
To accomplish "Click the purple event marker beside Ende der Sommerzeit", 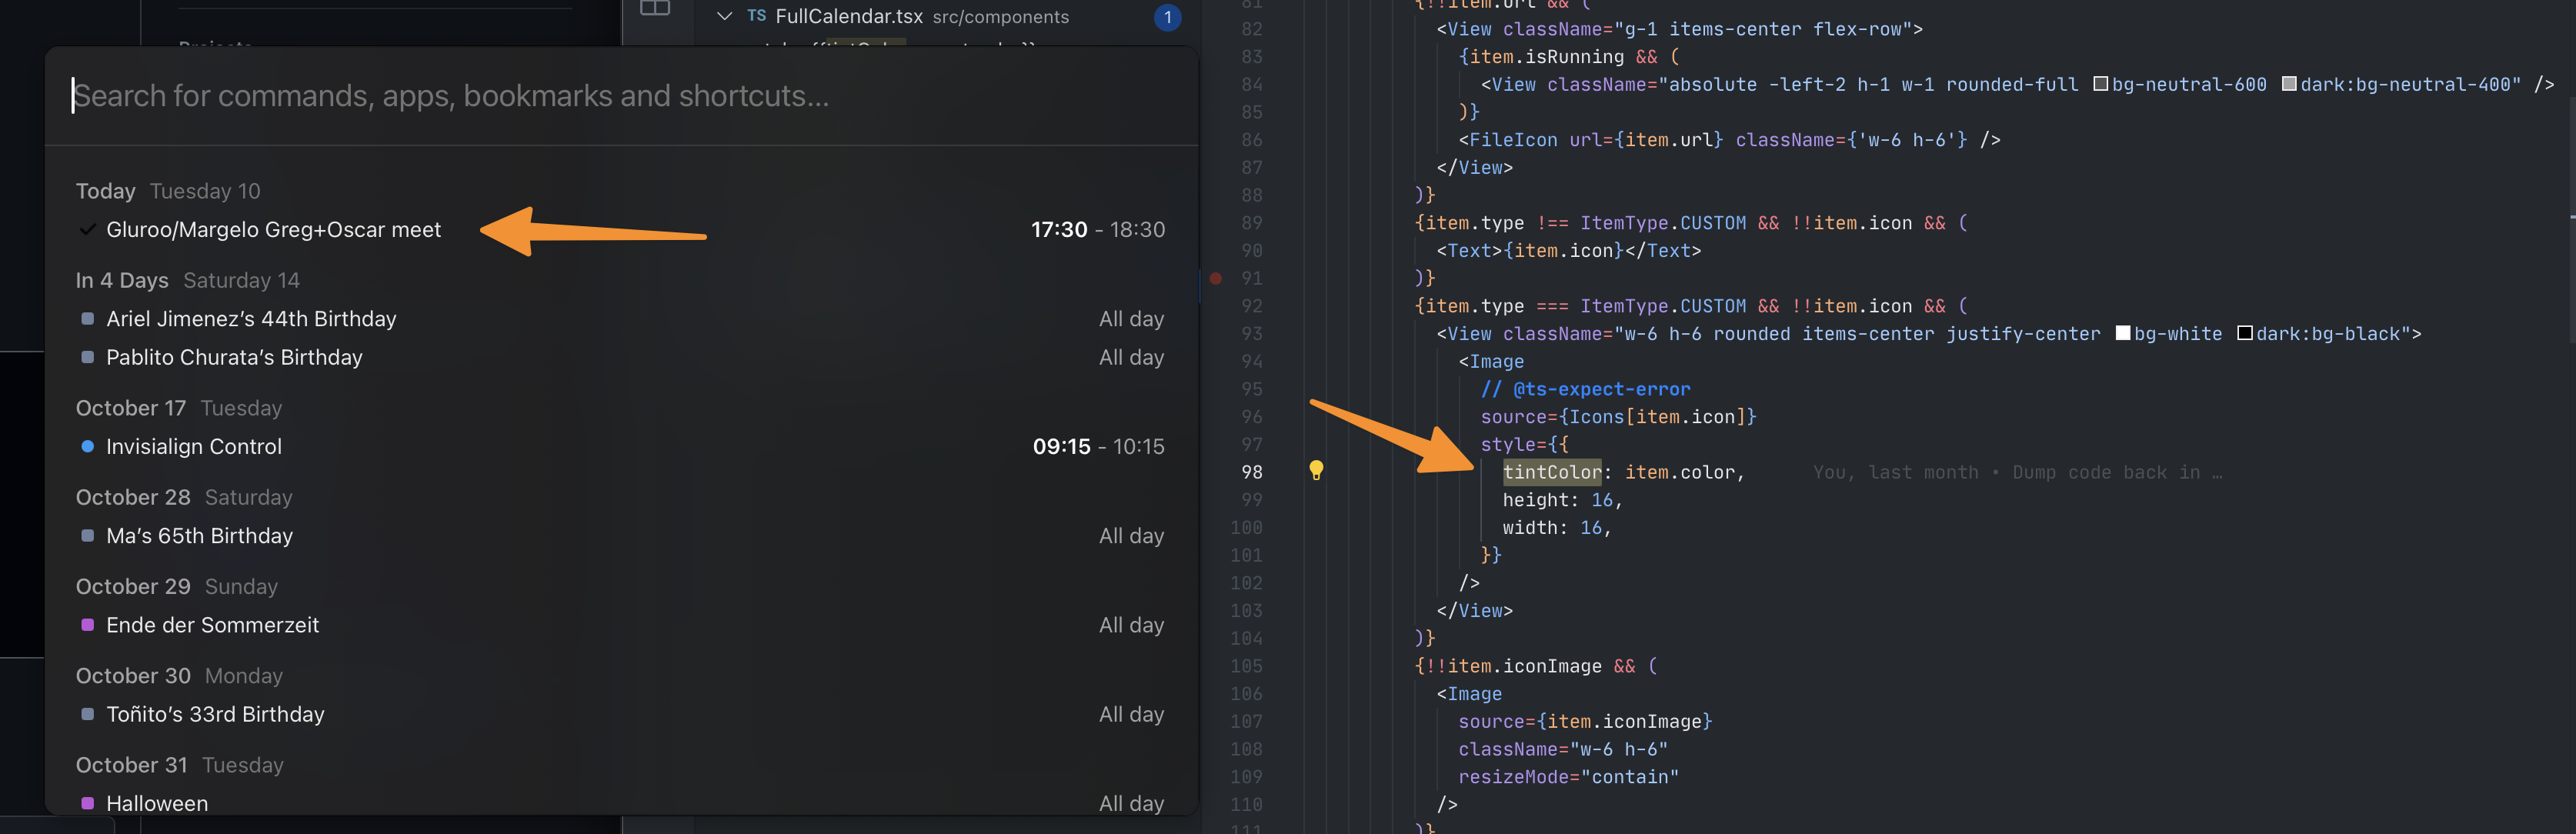I will click(86, 624).
